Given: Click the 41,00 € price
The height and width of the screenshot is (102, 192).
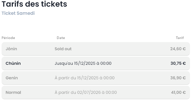Looking at the screenshot, I should 178,92.
